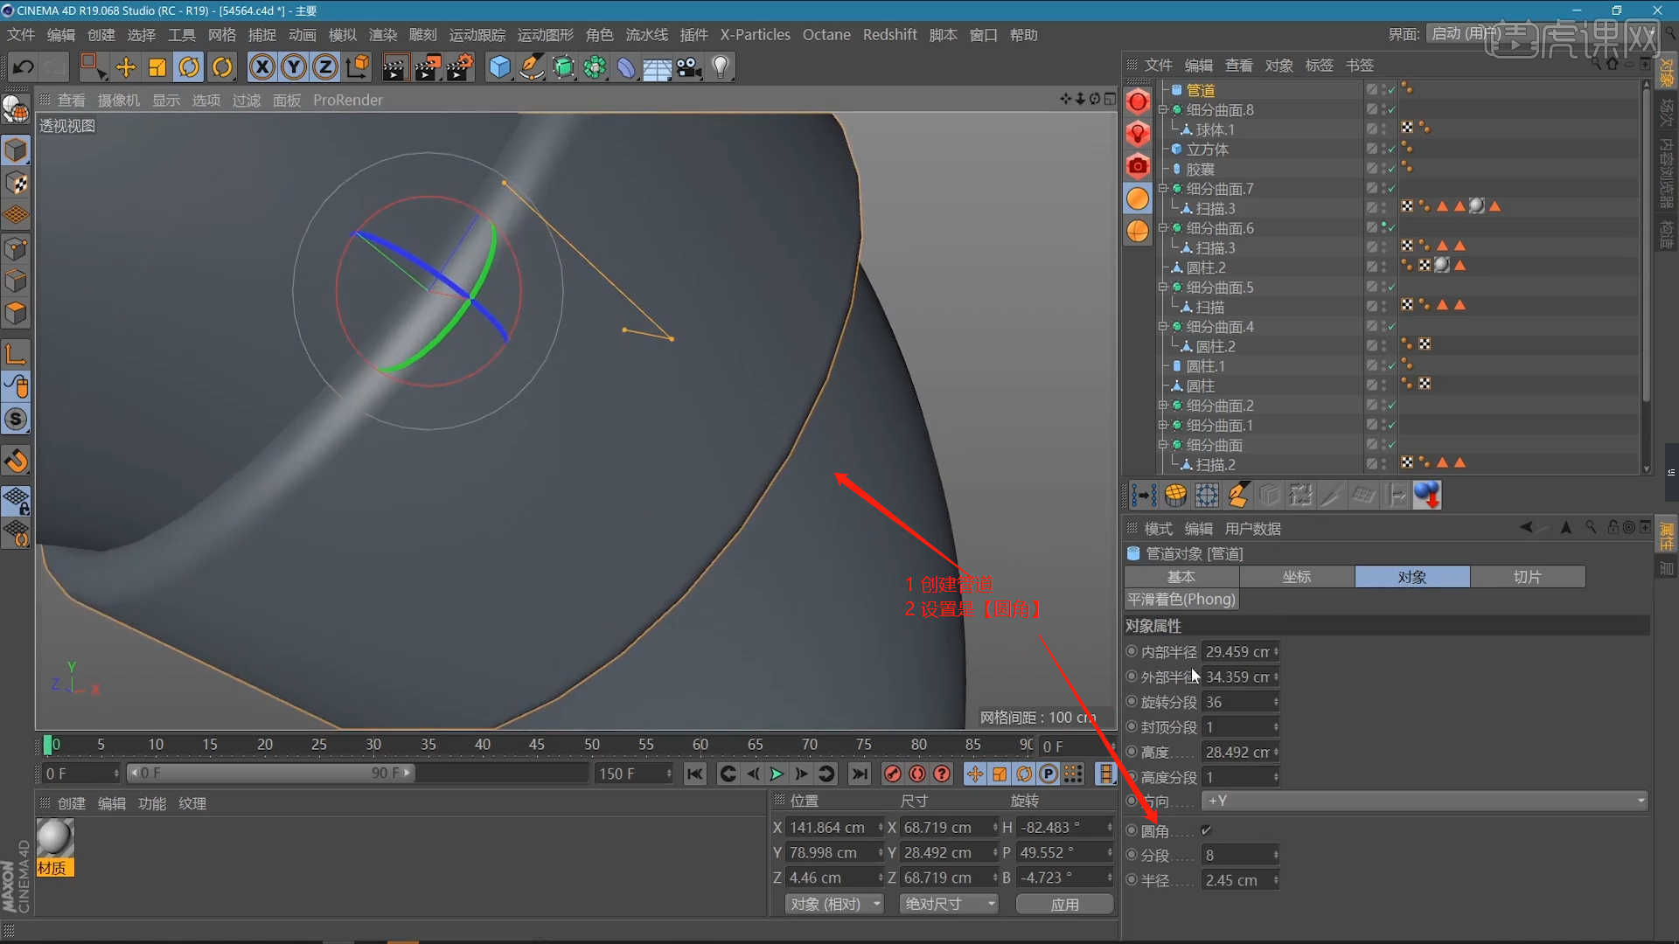Click the cube primitive icon
Screen dimensions: 1679x944
(x=499, y=67)
